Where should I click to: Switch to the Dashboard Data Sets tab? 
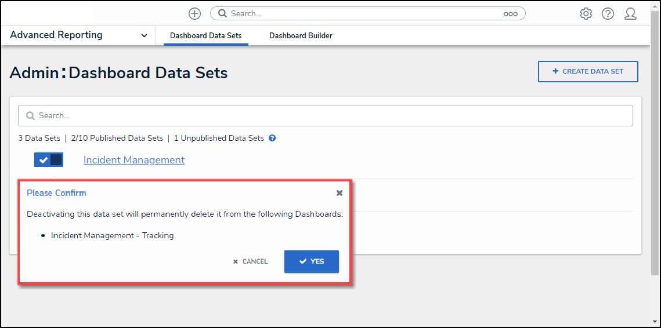pos(205,36)
